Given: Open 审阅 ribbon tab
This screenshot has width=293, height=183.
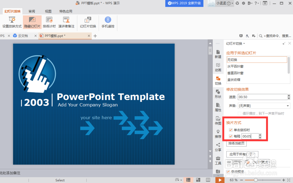Looking at the screenshot, I should click(32, 11).
